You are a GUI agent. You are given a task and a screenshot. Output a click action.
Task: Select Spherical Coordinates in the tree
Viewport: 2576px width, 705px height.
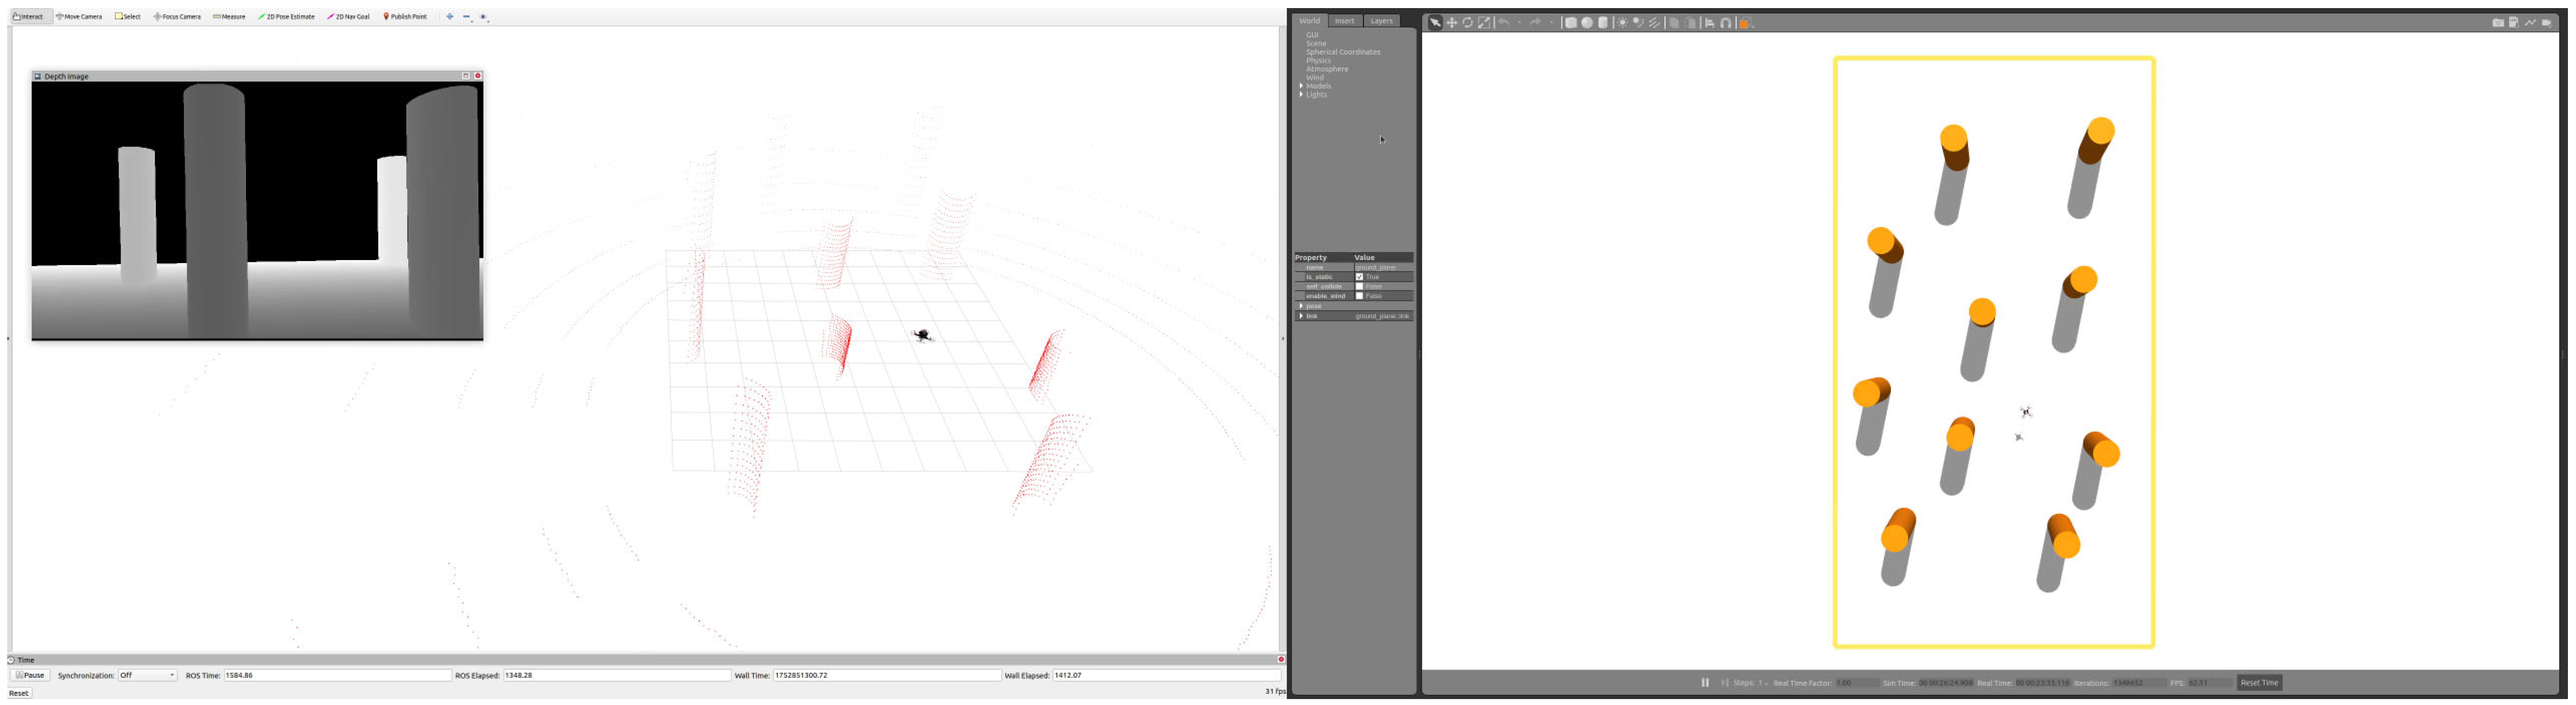coord(1343,52)
